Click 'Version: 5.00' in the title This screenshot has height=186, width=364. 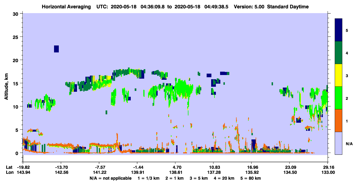pyautogui.click(x=249, y=7)
